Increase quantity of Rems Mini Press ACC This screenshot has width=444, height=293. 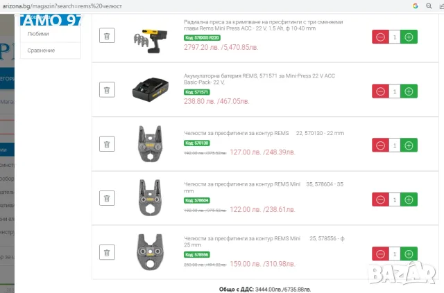tap(409, 37)
